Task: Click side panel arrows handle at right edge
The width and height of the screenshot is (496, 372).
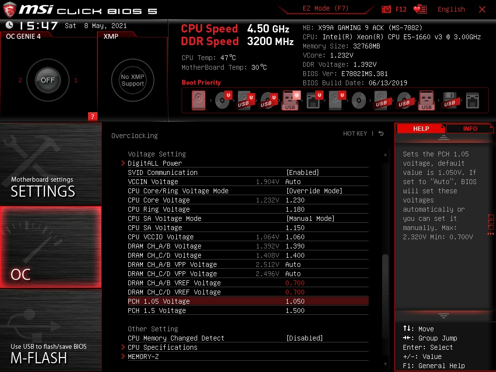Action: [491, 225]
